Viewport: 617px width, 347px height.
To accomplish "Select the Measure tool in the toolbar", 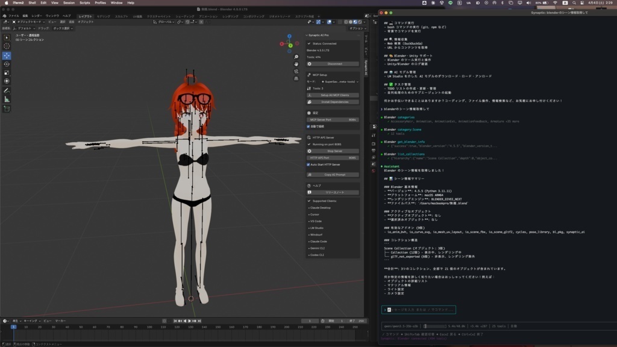I will tap(7, 99).
